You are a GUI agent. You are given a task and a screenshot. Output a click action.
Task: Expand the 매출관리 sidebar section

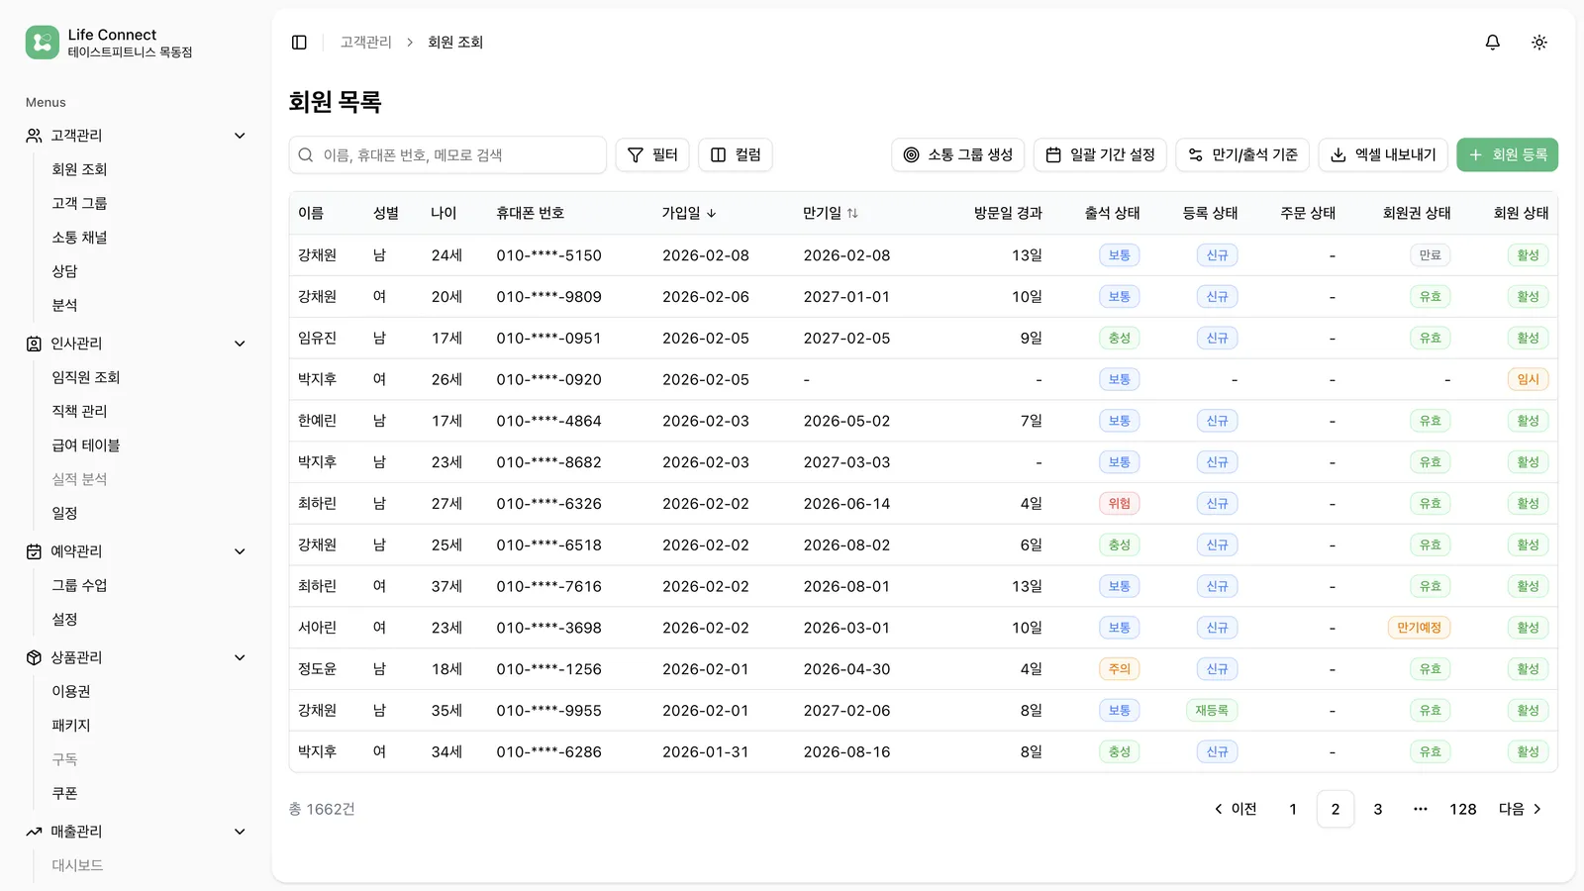[x=240, y=832]
